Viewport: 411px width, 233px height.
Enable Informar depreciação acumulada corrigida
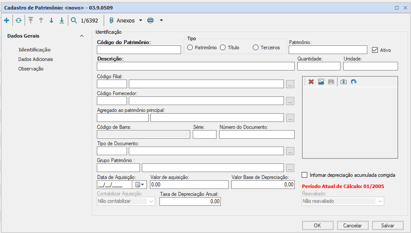point(306,175)
